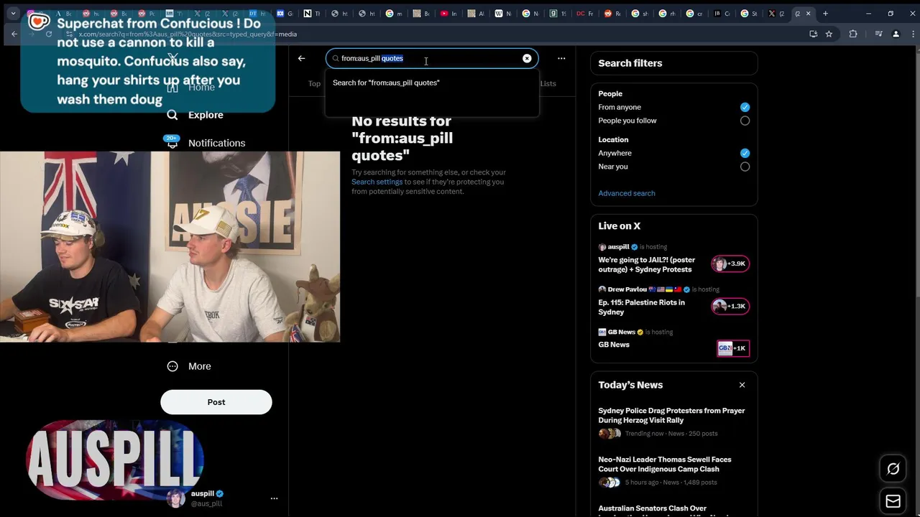Go back with the X search back arrow

[301, 58]
